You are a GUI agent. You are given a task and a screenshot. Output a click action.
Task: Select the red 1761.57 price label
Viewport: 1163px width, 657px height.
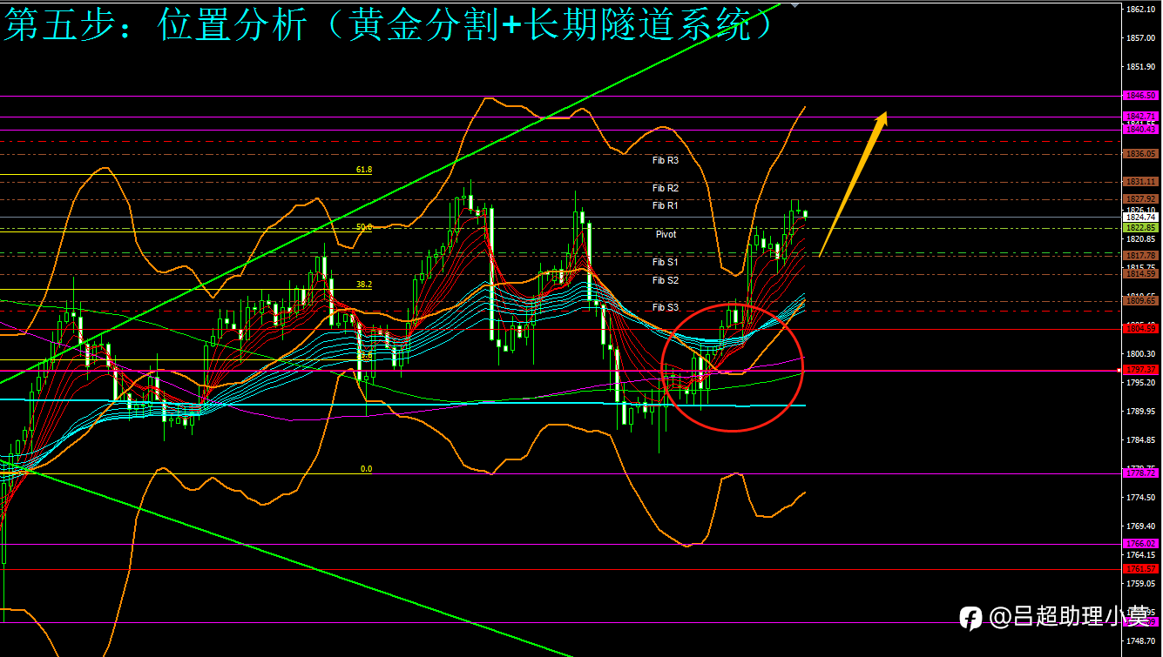click(x=1140, y=569)
